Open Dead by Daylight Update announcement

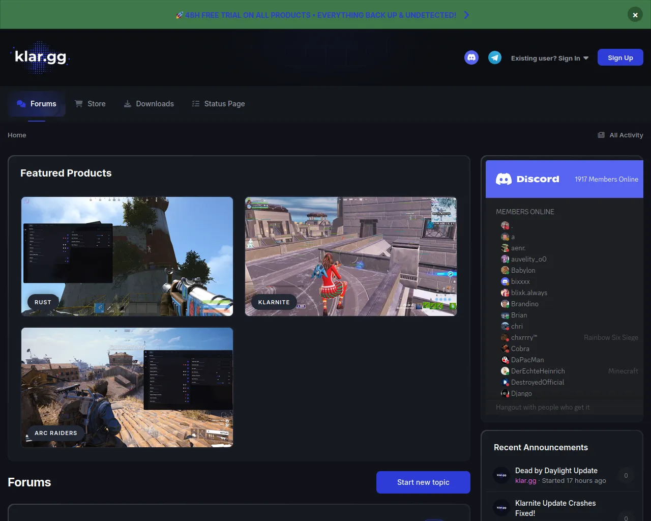point(556,471)
